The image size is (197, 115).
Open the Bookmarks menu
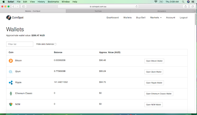[53, 2]
